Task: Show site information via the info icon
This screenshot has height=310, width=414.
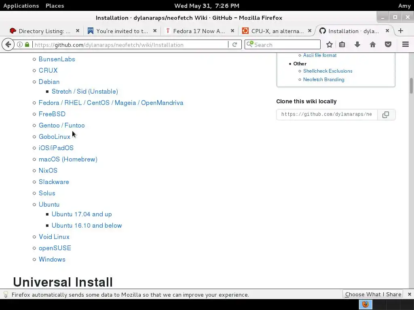Action: [20, 44]
